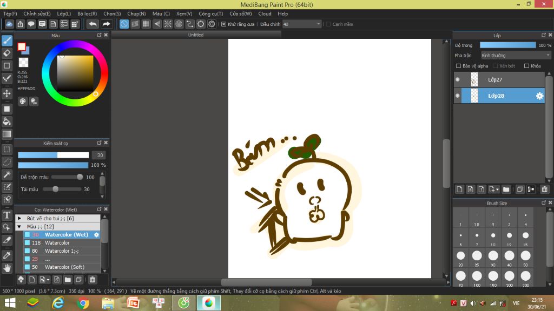Viewport: 554px width, 311px height.
Task: Open Tệp(F) menu
Action: [x=10, y=13]
